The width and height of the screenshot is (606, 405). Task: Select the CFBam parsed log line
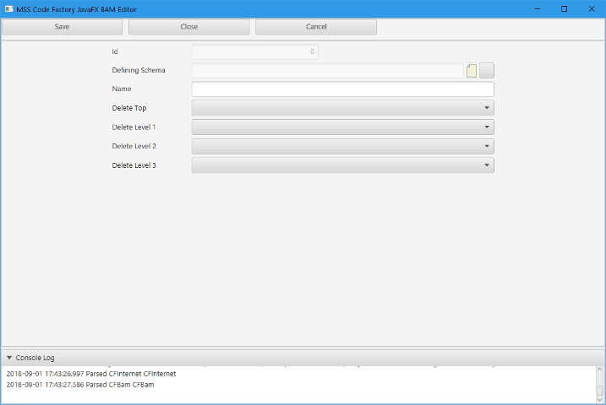pyautogui.click(x=80, y=385)
